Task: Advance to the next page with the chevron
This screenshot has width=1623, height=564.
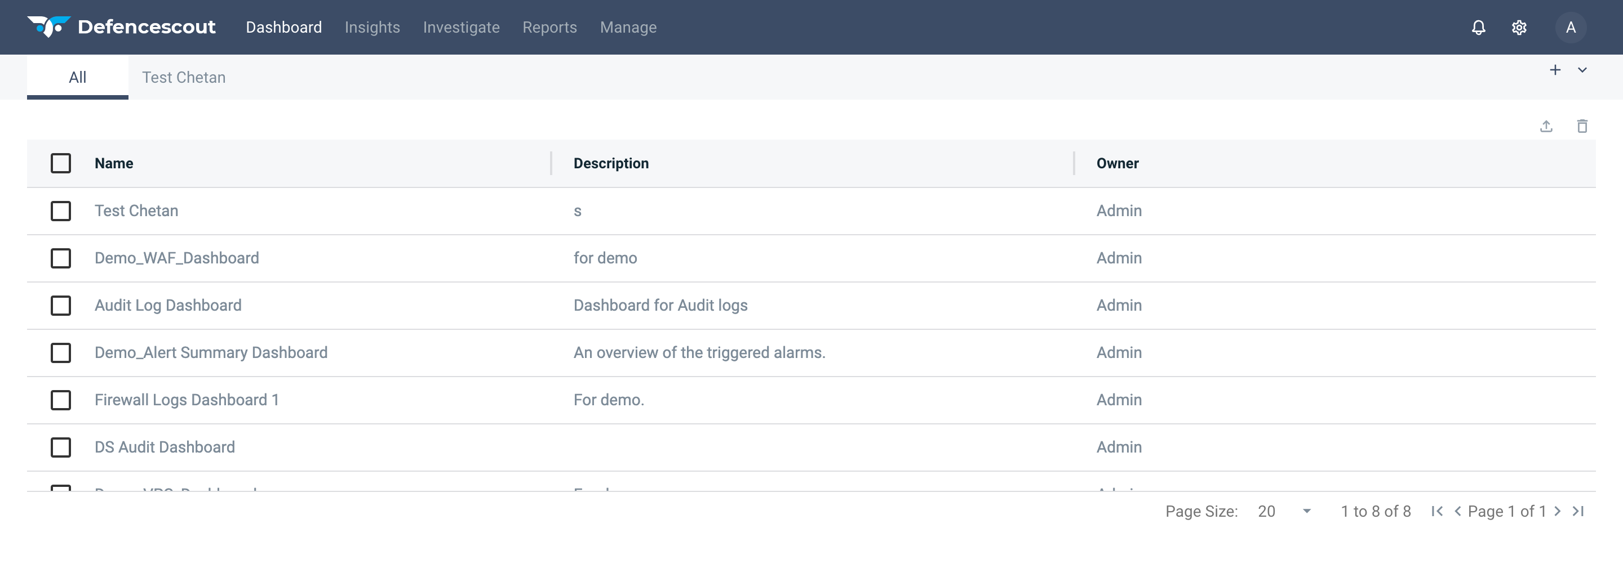Action: click(1558, 511)
